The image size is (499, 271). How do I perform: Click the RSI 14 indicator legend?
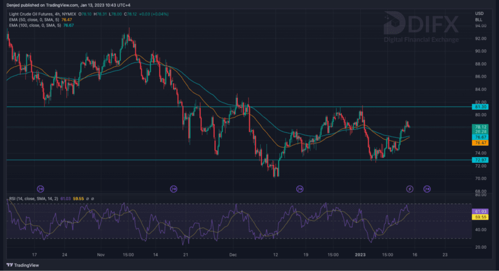click(x=29, y=199)
